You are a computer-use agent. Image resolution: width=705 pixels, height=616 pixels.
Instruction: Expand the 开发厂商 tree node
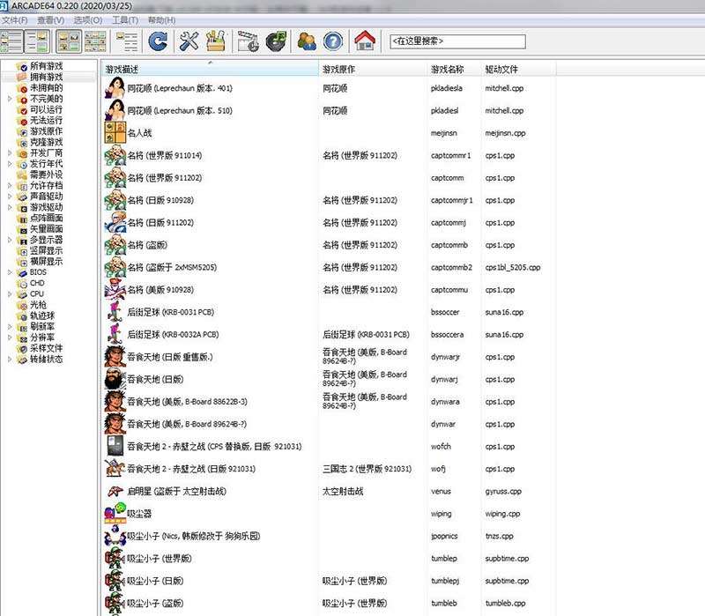click(x=10, y=152)
